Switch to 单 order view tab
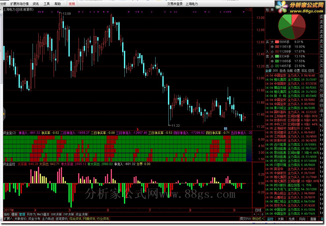326x226 pixels. (x=272, y=10)
